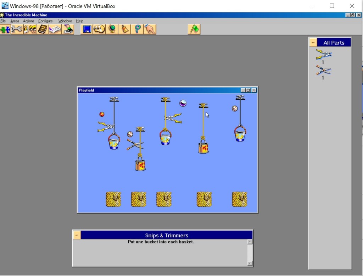Select the hedge trimmers in All Parts
Viewport: 363px width, 276px height.
(x=323, y=70)
